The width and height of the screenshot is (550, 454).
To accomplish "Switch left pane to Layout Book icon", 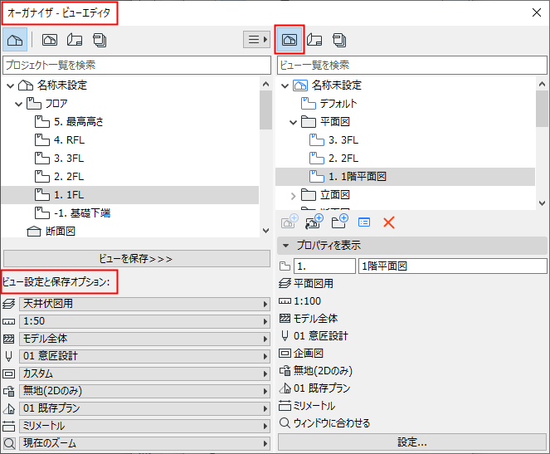I will tap(75, 40).
